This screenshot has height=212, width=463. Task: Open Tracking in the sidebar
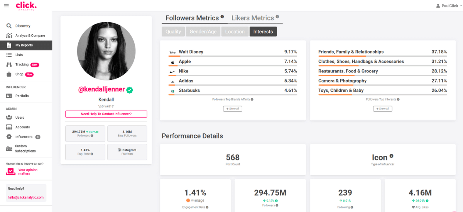click(x=22, y=65)
